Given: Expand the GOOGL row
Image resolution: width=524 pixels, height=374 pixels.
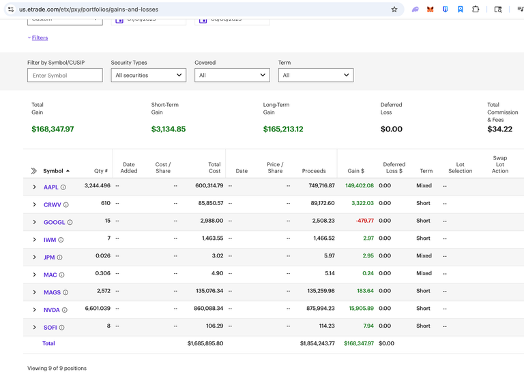Looking at the screenshot, I should click(x=34, y=222).
